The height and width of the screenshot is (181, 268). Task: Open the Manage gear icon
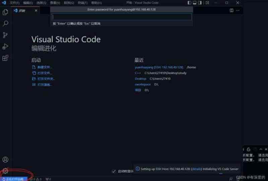(x=5, y=171)
